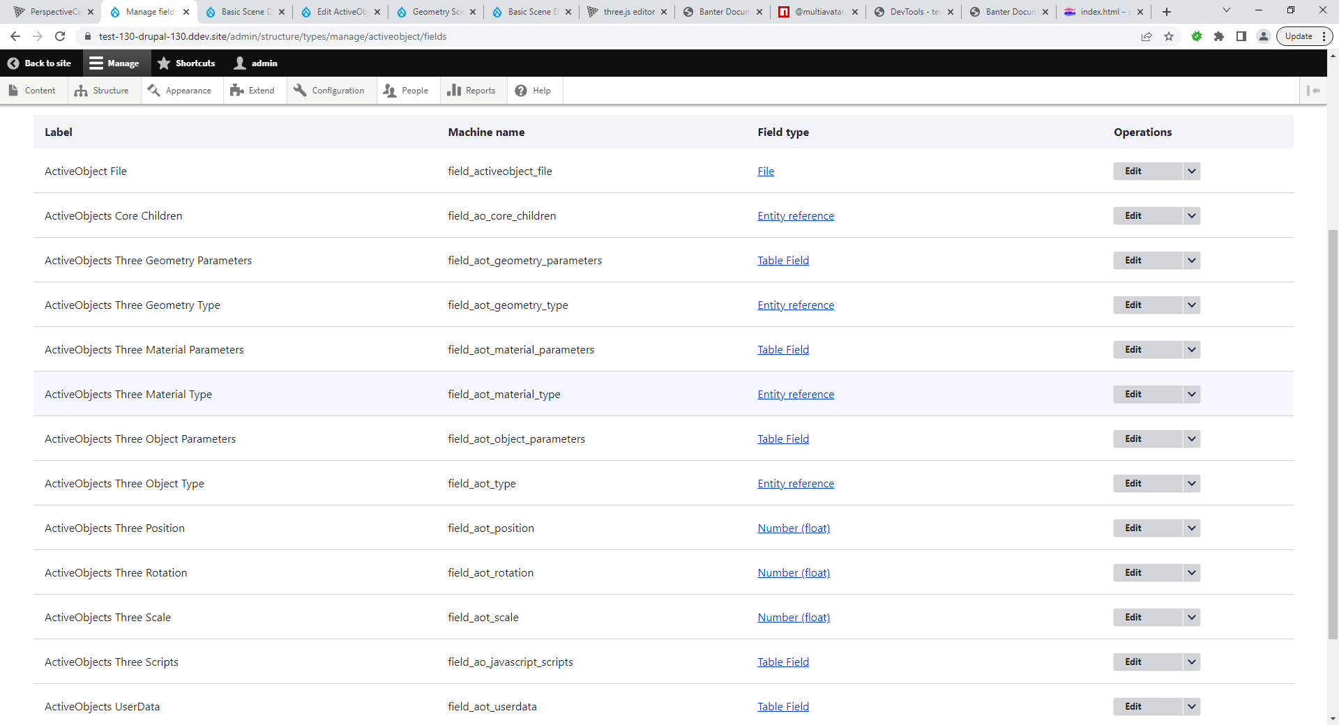This screenshot has width=1339, height=725.
Task: Expand operations dropdown for ActiveObject File
Action: tap(1192, 171)
